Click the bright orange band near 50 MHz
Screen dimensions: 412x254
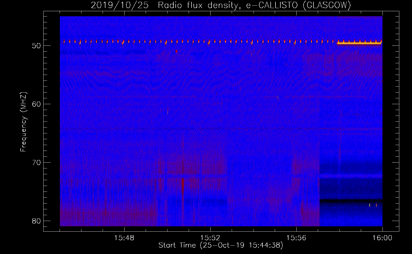[x=359, y=43]
